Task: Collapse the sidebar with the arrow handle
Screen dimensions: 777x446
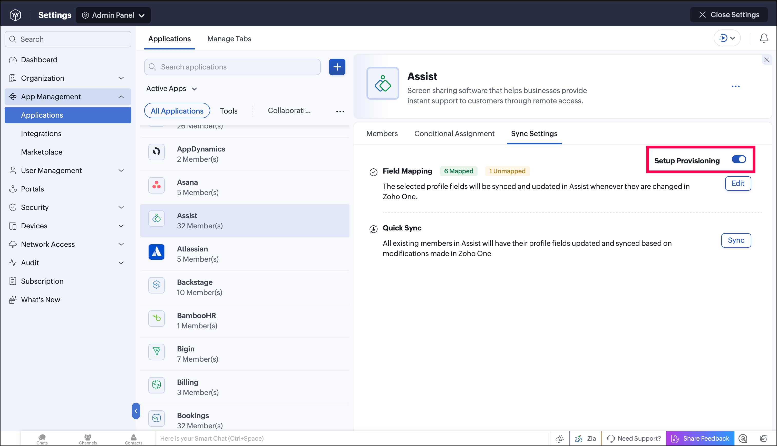Action: click(136, 411)
